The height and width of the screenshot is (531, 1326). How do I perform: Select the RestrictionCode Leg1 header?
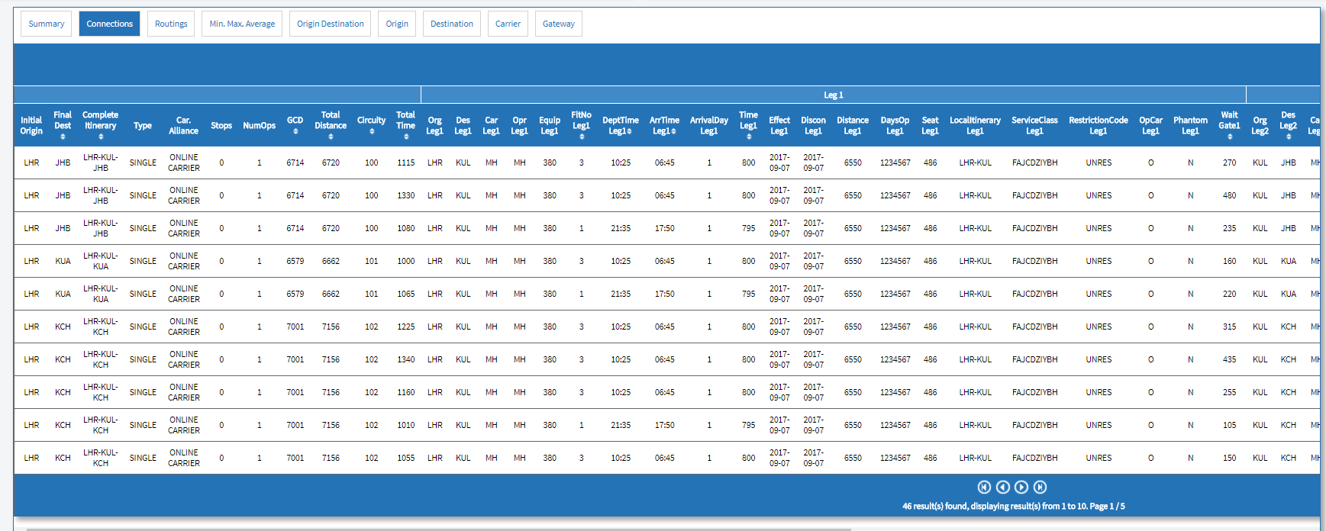coord(1099,125)
